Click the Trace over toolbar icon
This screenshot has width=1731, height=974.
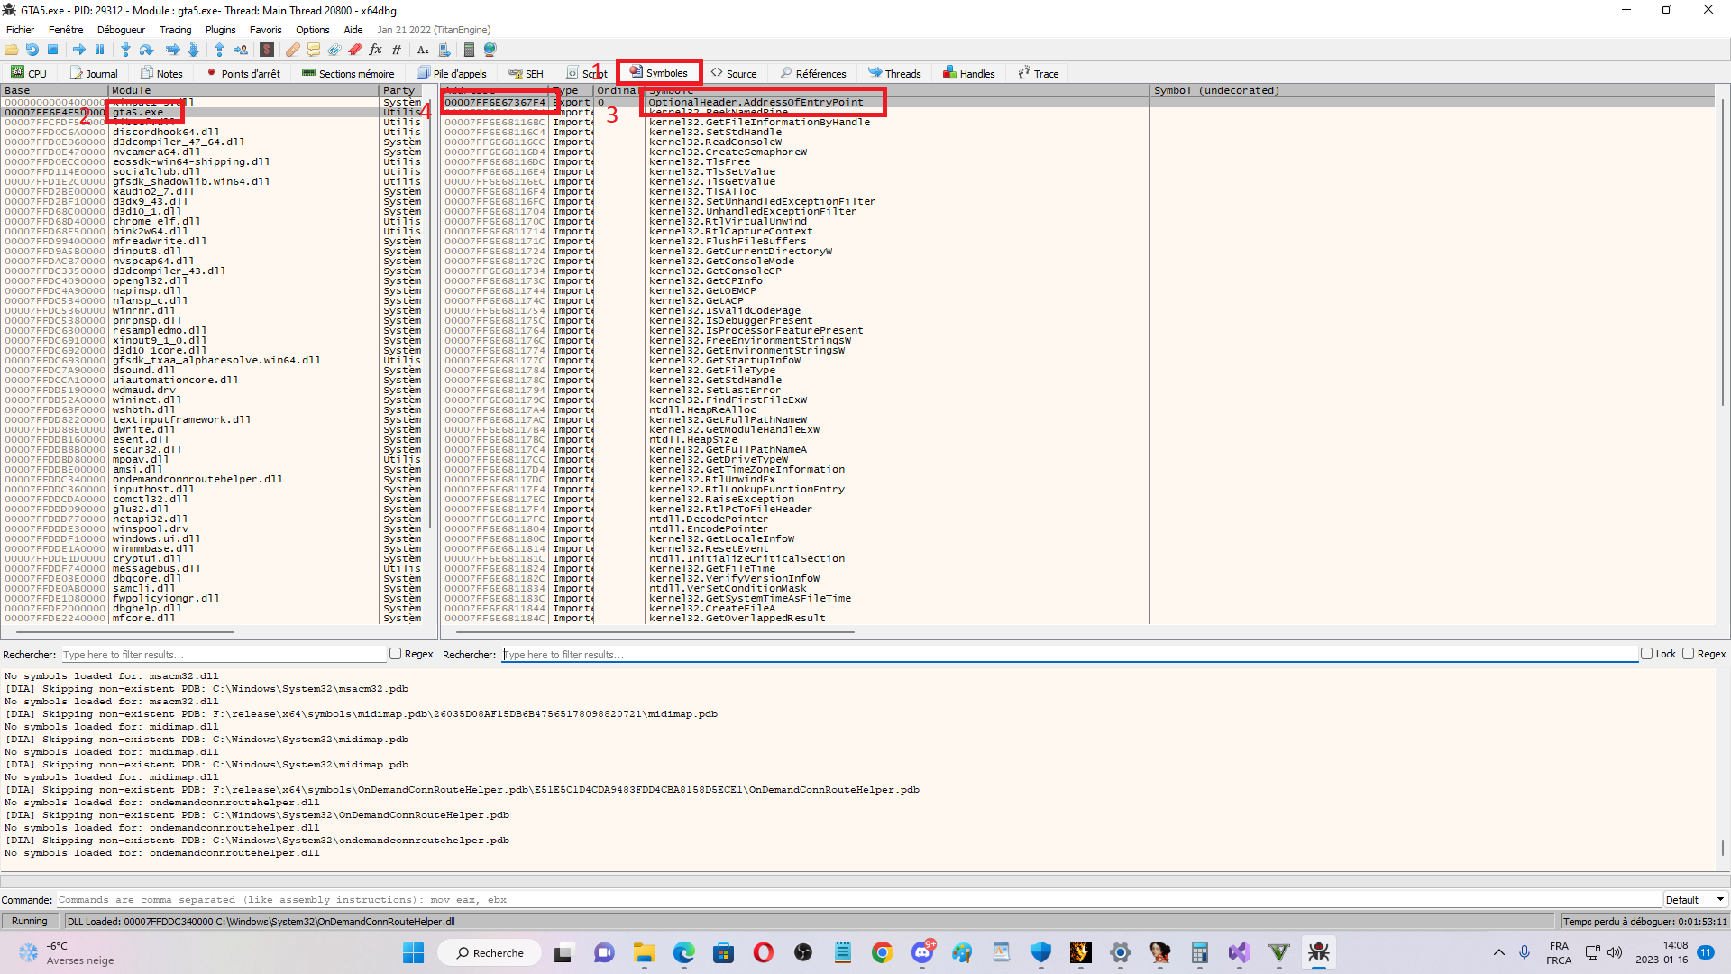tap(193, 50)
